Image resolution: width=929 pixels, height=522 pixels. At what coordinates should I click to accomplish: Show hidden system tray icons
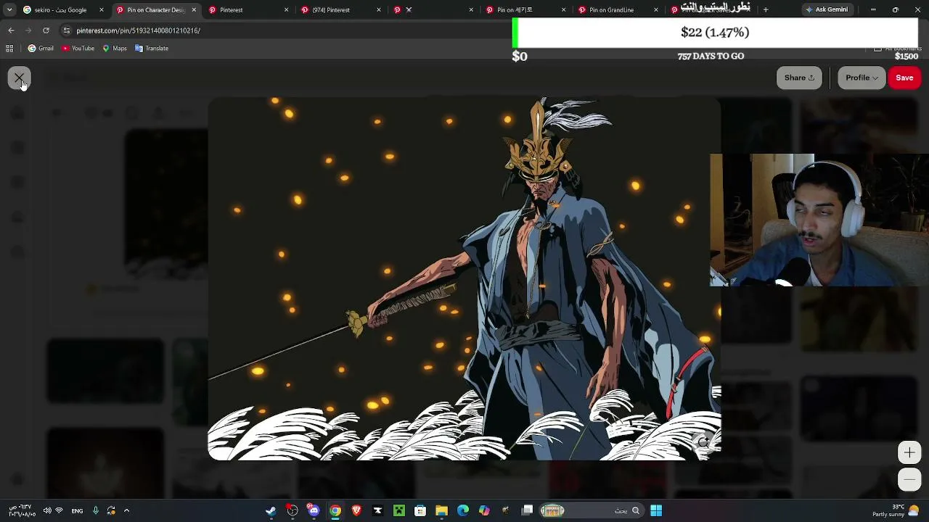click(126, 510)
